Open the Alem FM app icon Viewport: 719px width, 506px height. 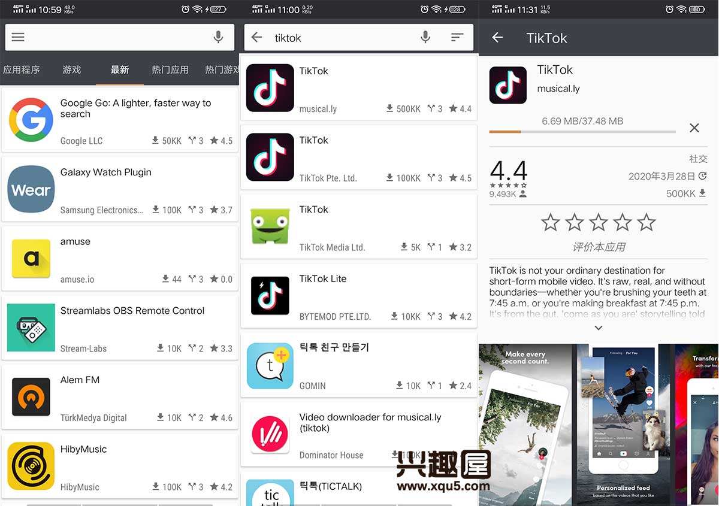[x=31, y=397]
